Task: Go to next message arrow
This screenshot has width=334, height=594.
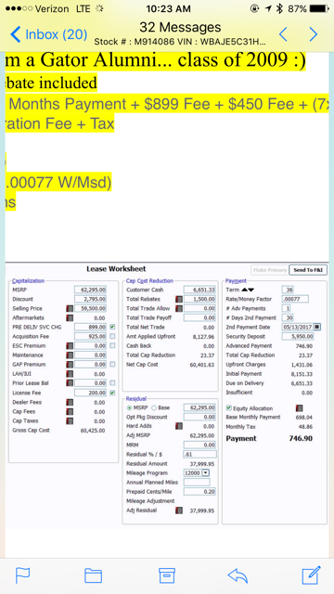Action: pyautogui.click(x=314, y=34)
